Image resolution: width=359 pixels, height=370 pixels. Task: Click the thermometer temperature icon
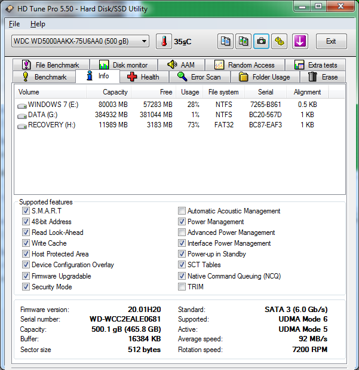[x=164, y=41]
